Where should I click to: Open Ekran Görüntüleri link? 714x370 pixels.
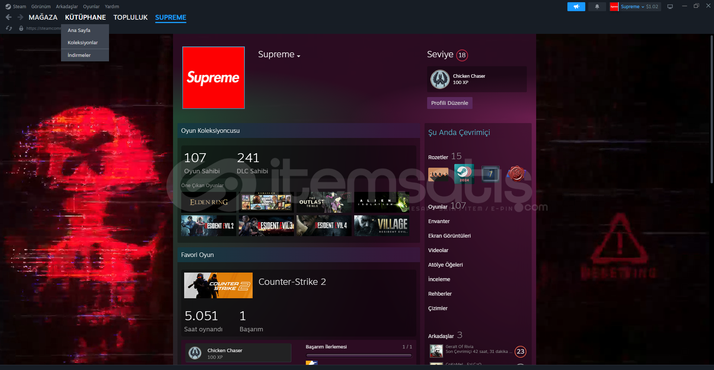[x=449, y=236]
